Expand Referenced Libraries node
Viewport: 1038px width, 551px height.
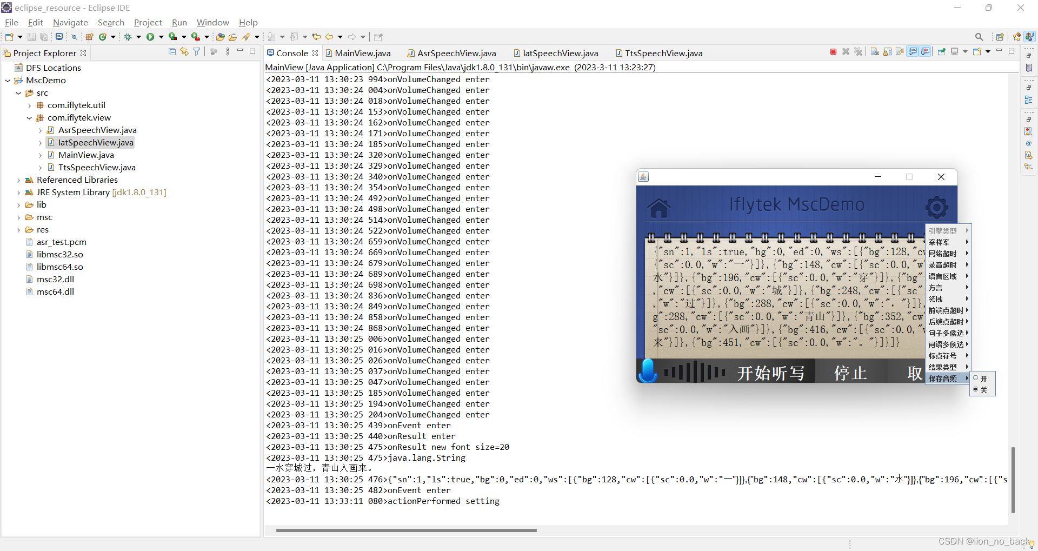18,180
